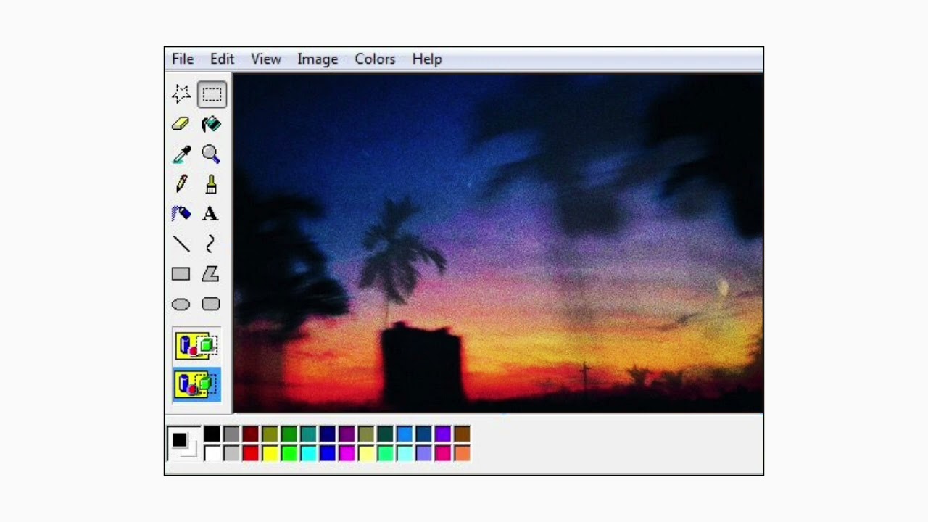928x522 pixels.
Task: Select the Text tool (letter A)
Action: tap(210, 214)
